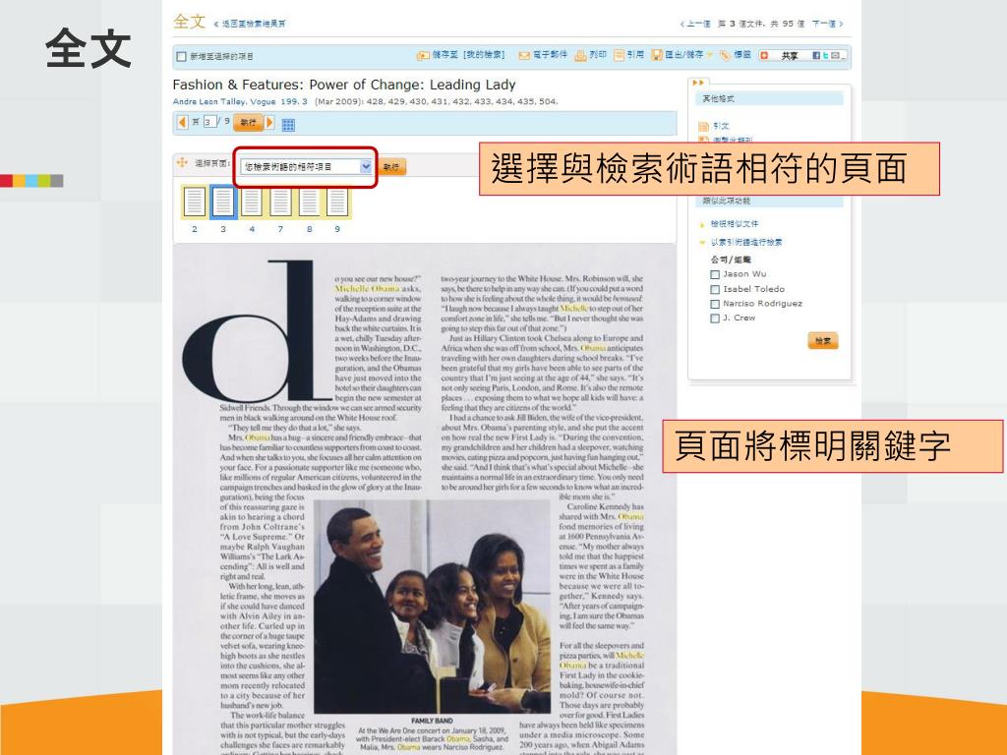Click the tags (標籤) label icon
Viewport: 1007px width, 755px height.
(x=725, y=55)
